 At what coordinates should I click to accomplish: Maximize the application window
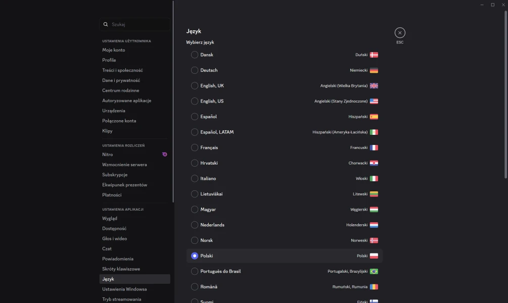point(493,5)
